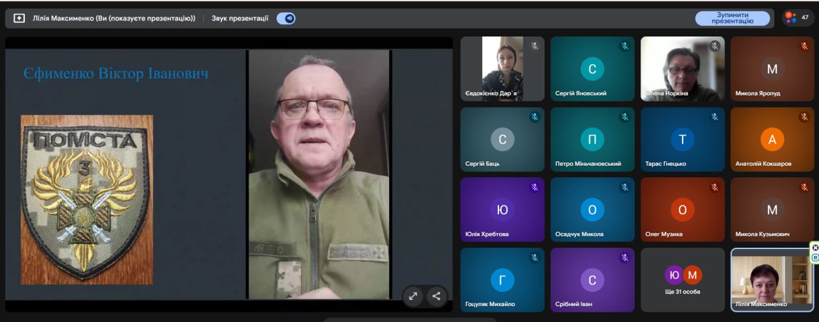Toggle the Звук презентації audio switch
Screen dimensions: 819x322
(286, 18)
